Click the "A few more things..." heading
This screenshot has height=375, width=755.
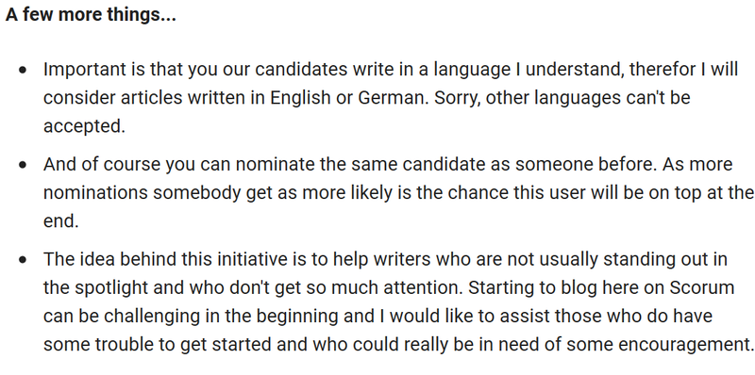pos(91,15)
